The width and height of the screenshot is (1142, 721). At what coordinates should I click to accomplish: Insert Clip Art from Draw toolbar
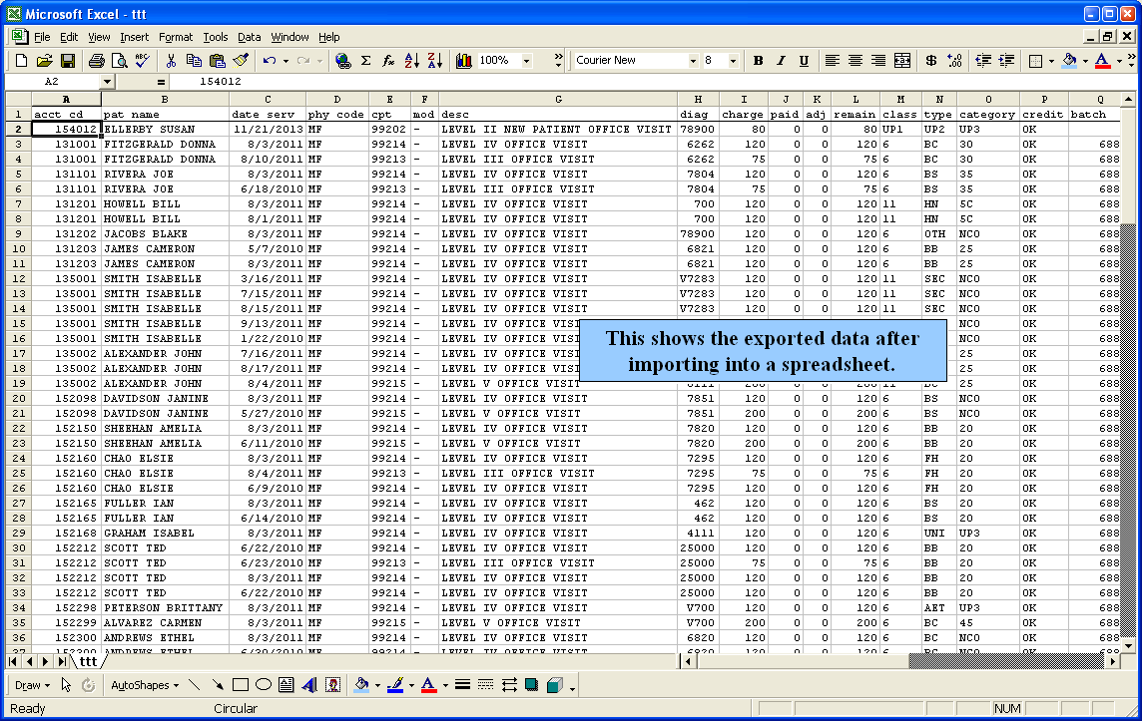[x=332, y=685]
